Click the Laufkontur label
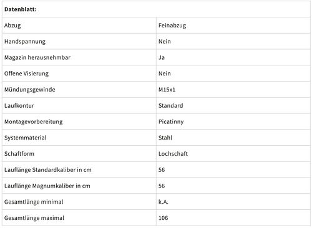The image size is (312, 228). 19,106
